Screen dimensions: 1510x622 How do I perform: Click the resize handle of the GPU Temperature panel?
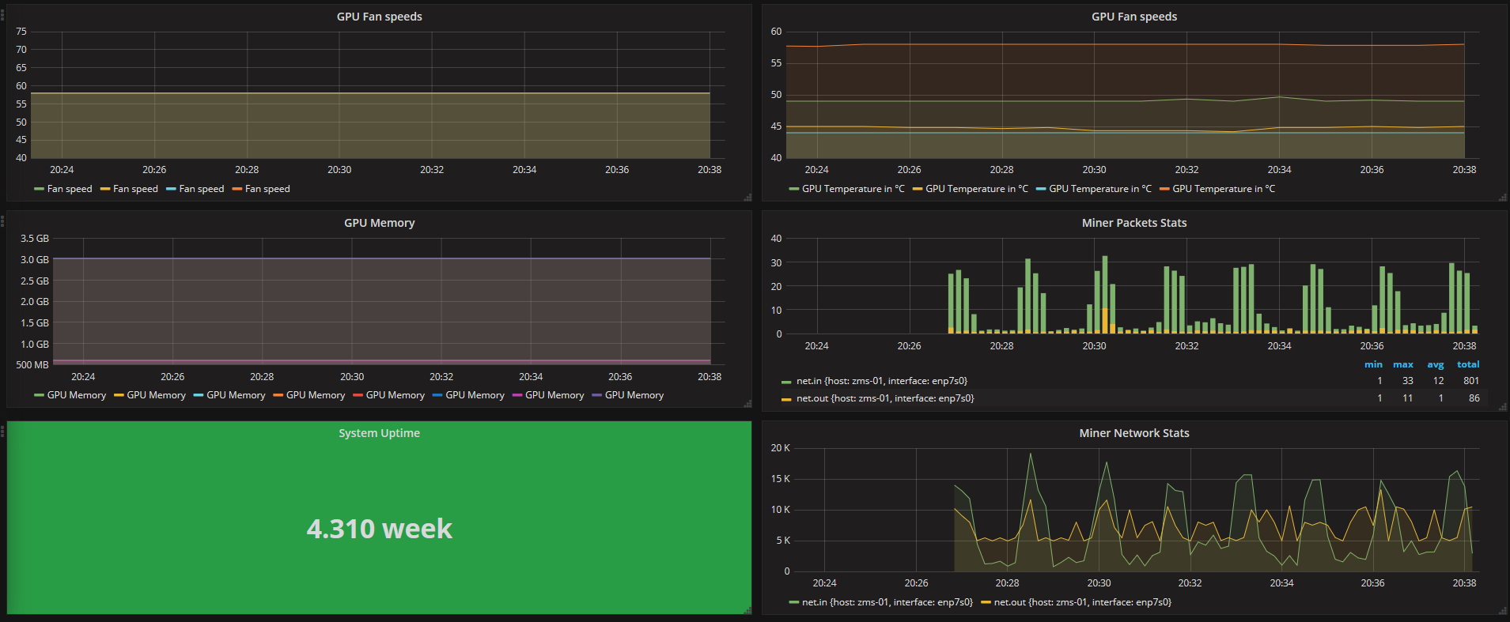click(1503, 197)
